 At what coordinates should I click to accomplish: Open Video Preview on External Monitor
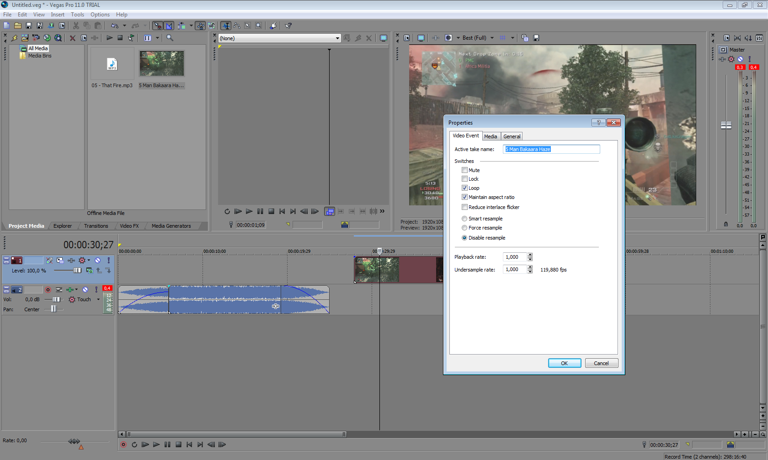[x=421, y=38]
